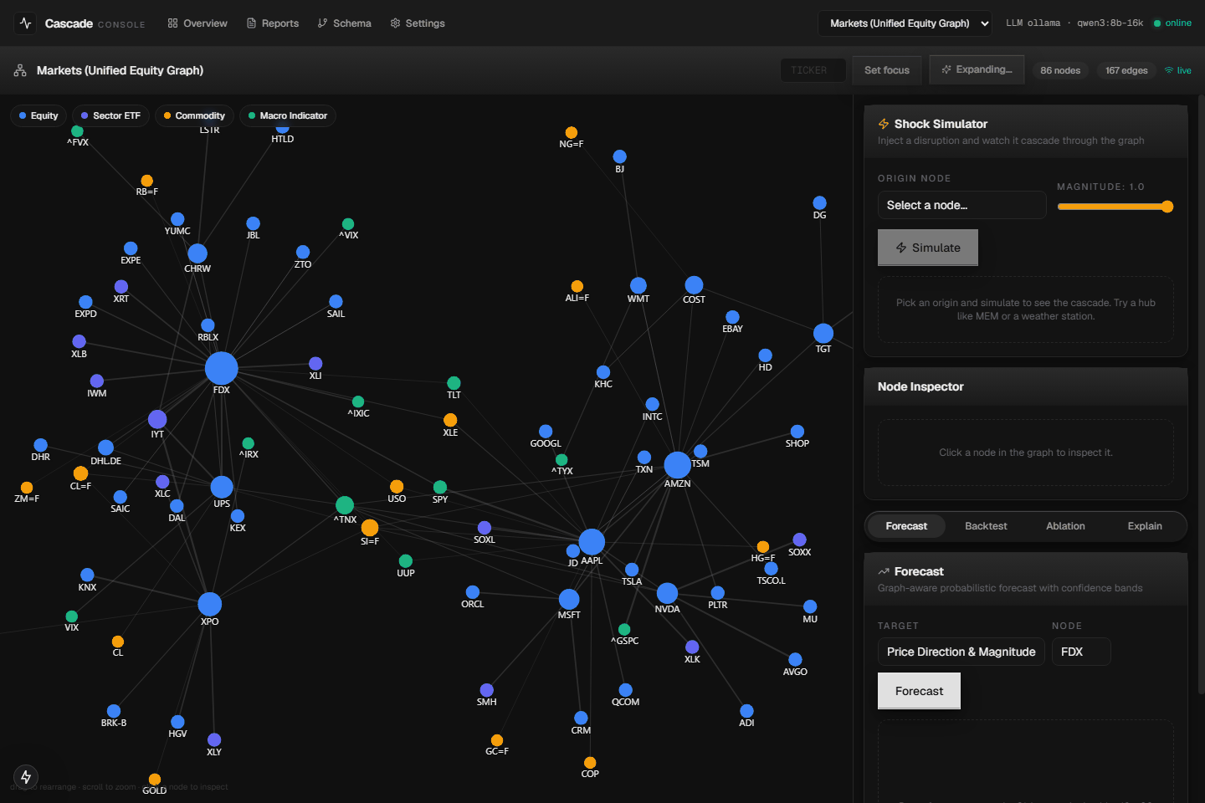This screenshot has width=1205, height=803.
Task: Click the 86 nodes badge
Action: click(x=1060, y=70)
